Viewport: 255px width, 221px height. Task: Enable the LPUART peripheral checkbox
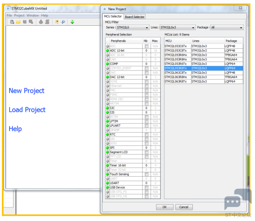pyautogui.click(x=146, y=126)
